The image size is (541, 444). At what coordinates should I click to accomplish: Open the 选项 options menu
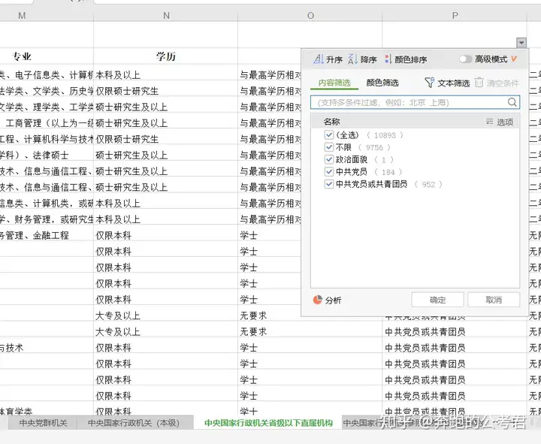(500, 122)
